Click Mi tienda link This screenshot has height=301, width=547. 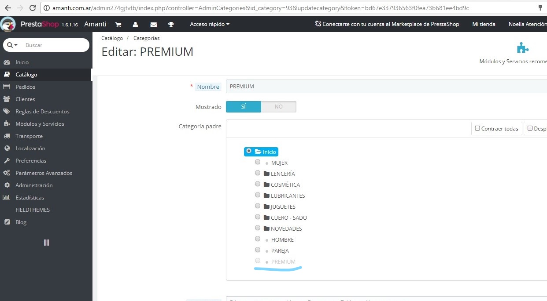(x=484, y=24)
